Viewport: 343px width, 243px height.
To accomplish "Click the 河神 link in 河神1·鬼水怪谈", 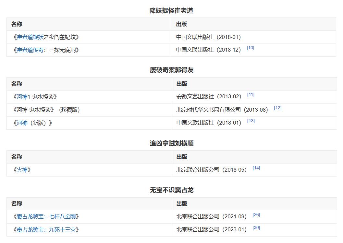I will [x=22, y=97].
